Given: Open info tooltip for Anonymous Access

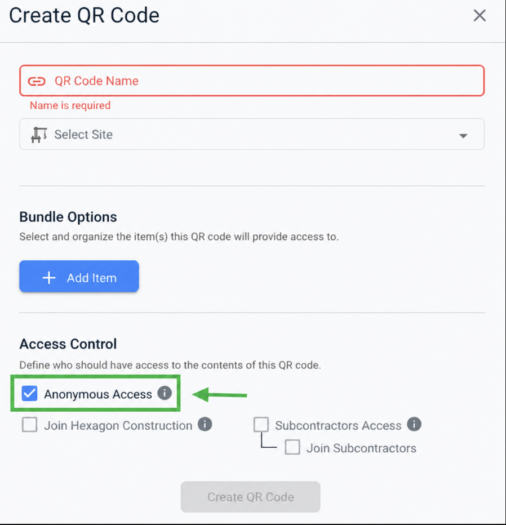Looking at the screenshot, I should (x=165, y=393).
